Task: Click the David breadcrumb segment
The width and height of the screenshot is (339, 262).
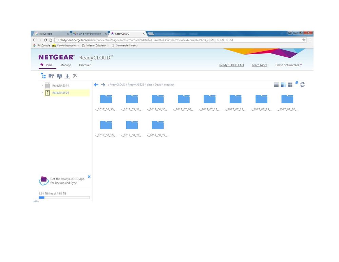Action: pos(158,85)
